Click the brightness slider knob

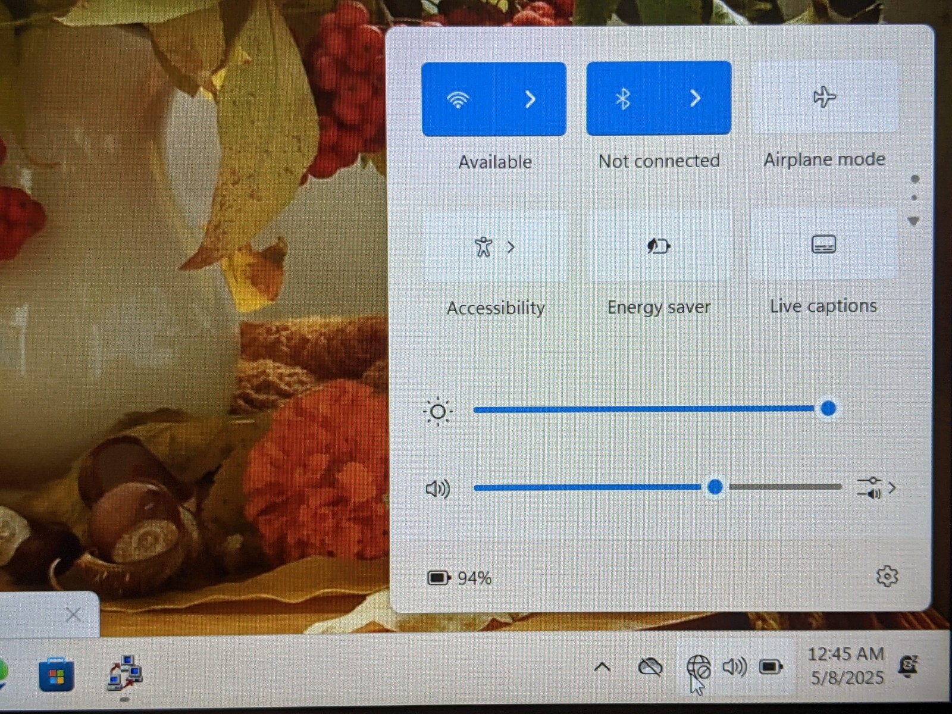(x=828, y=409)
